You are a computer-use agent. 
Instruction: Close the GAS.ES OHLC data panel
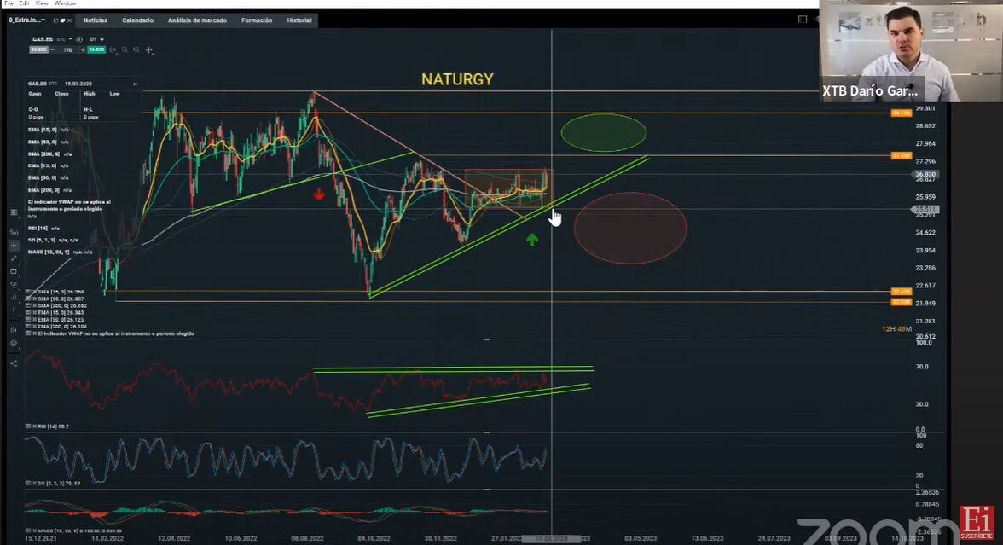pyautogui.click(x=135, y=84)
